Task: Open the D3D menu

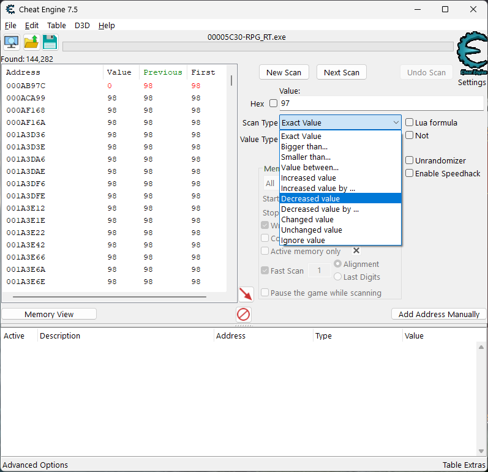Action: pos(82,26)
